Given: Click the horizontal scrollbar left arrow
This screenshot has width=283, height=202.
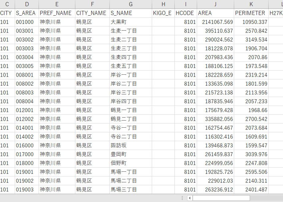Looking at the screenshot, I should click(x=190, y=198).
